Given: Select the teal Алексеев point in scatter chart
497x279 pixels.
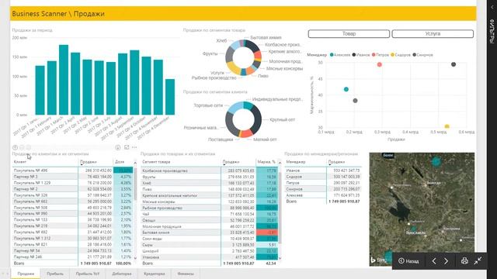Looking at the screenshot, I should (346, 89).
